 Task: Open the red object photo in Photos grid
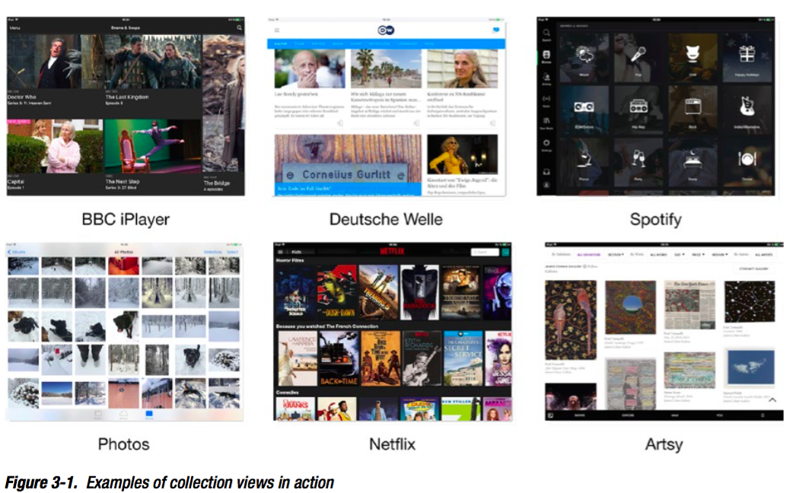(x=123, y=266)
